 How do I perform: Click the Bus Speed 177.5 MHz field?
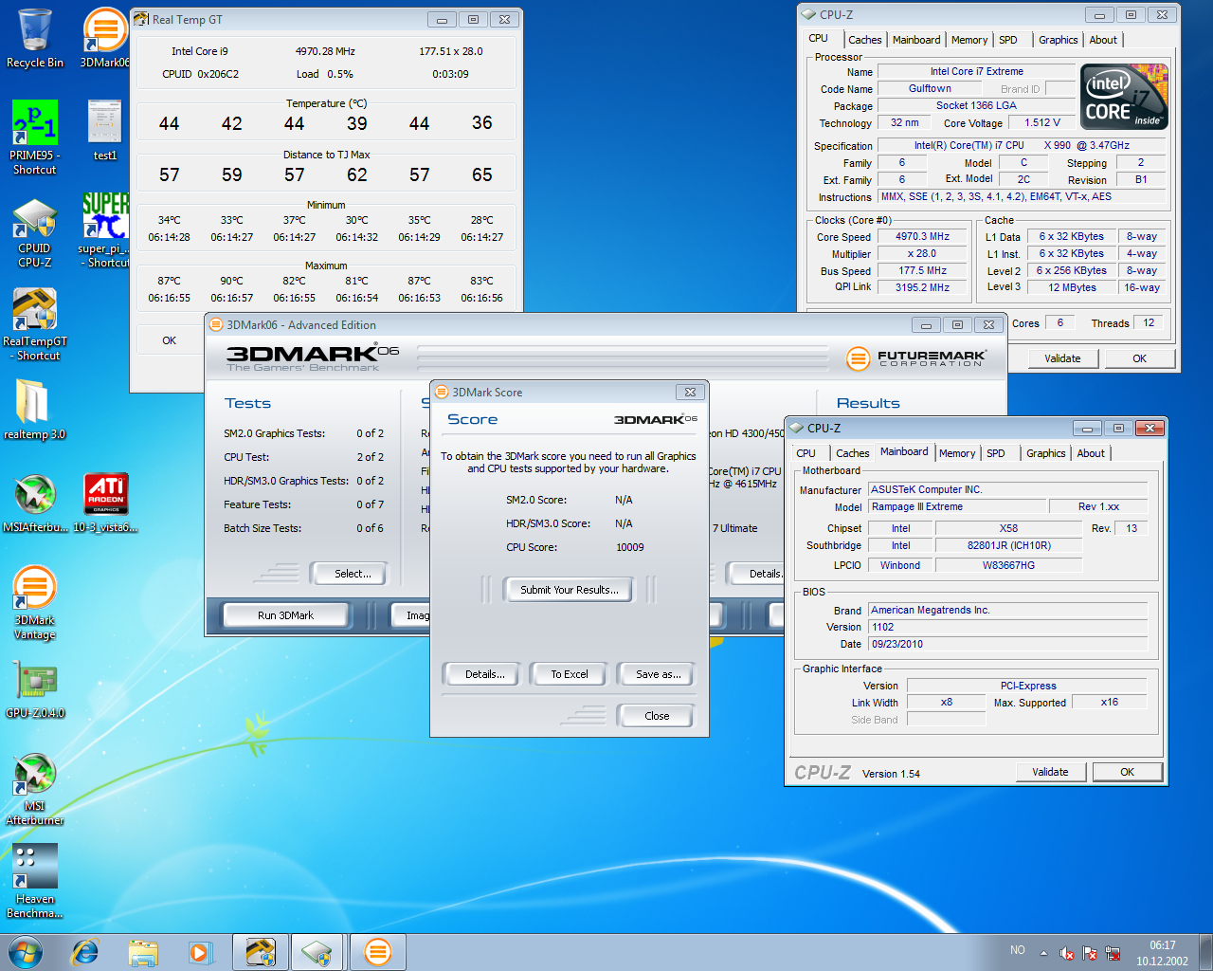tap(922, 271)
